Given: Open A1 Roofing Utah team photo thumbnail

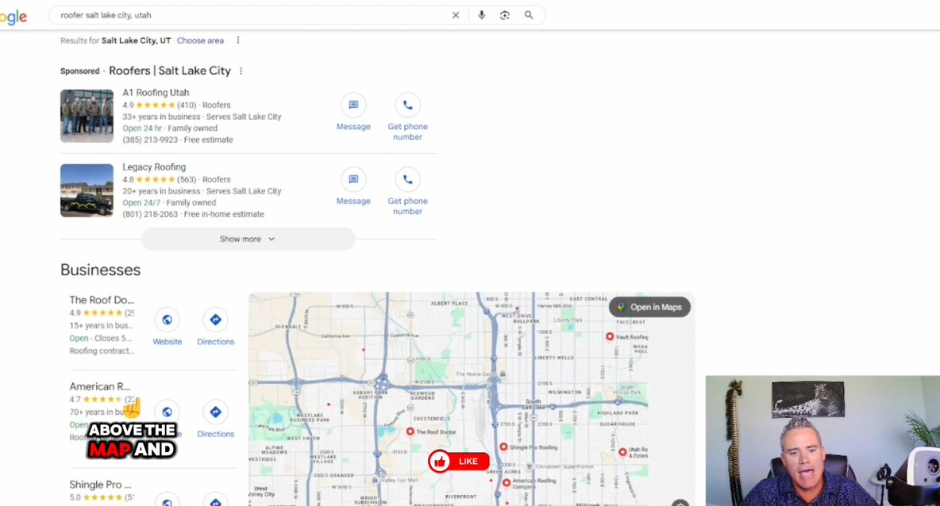Looking at the screenshot, I should pos(87,116).
